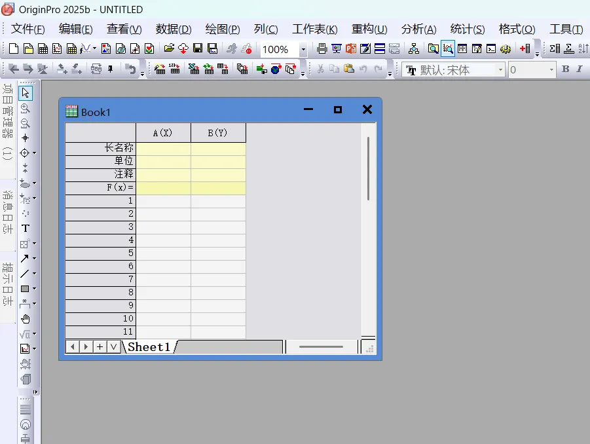Image resolution: width=590 pixels, height=444 pixels.
Task: Open the 统计(S) menu
Action: click(x=468, y=29)
